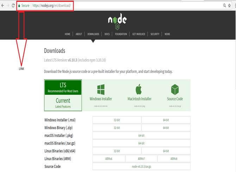Download Linux Binaries (x86/x64) 32-bit
Screen dimensions: 236x172
pos(117,151)
